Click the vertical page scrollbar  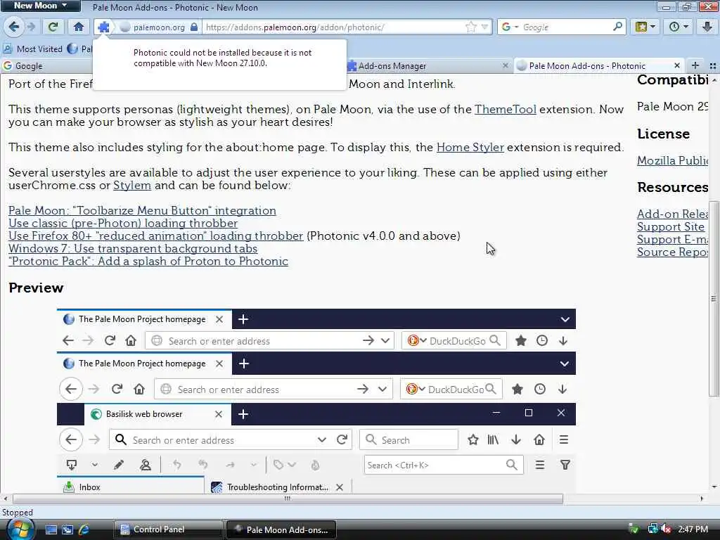[714, 298]
